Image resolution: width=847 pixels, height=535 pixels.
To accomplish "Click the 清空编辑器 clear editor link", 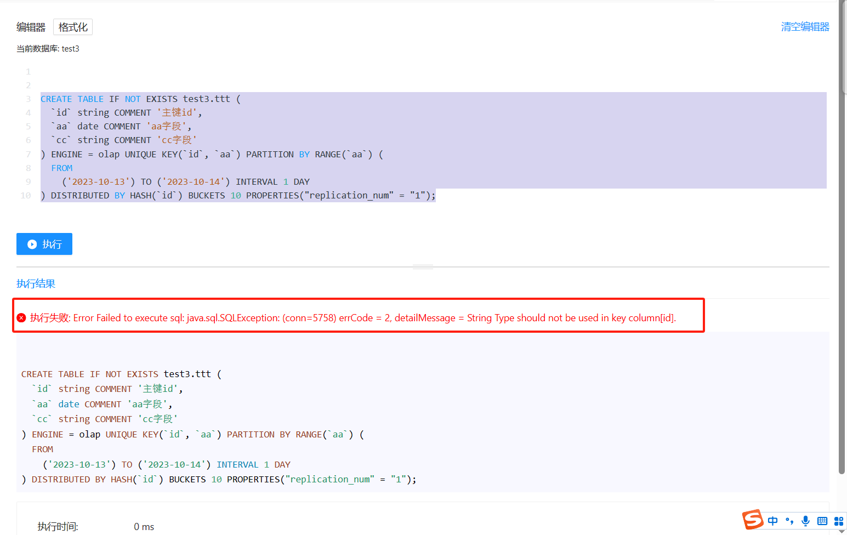I will pyautogui.click(x=805, y=27).
